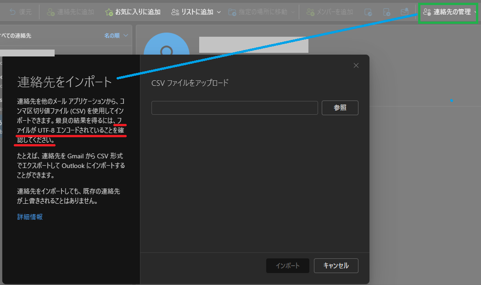Screen dimensions: 481x285
Task: Click the 復元 toolbar label
Action: 25,12
